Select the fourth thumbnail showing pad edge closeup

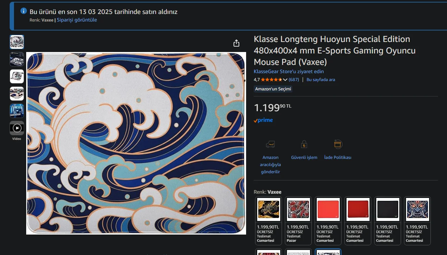17,94
